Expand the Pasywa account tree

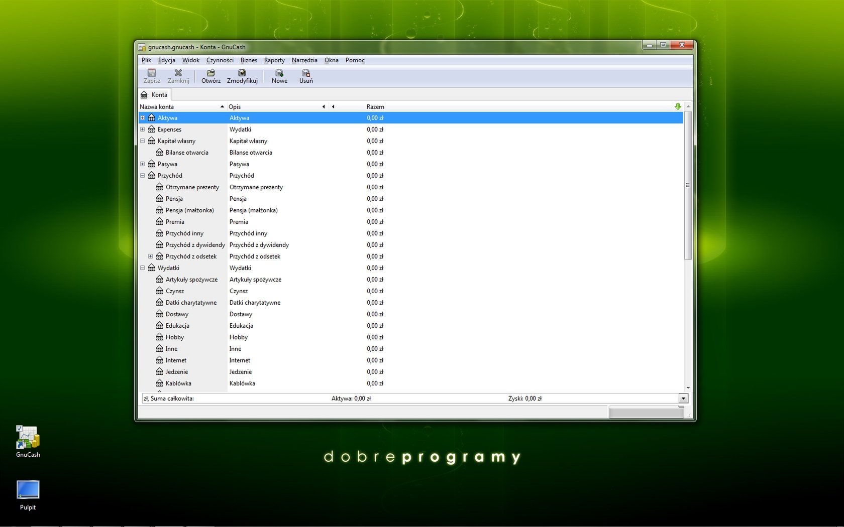tap(143, 164)
